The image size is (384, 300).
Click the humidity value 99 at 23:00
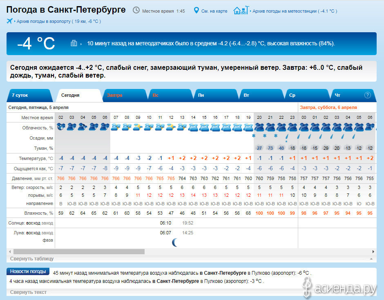click(292, 213)
